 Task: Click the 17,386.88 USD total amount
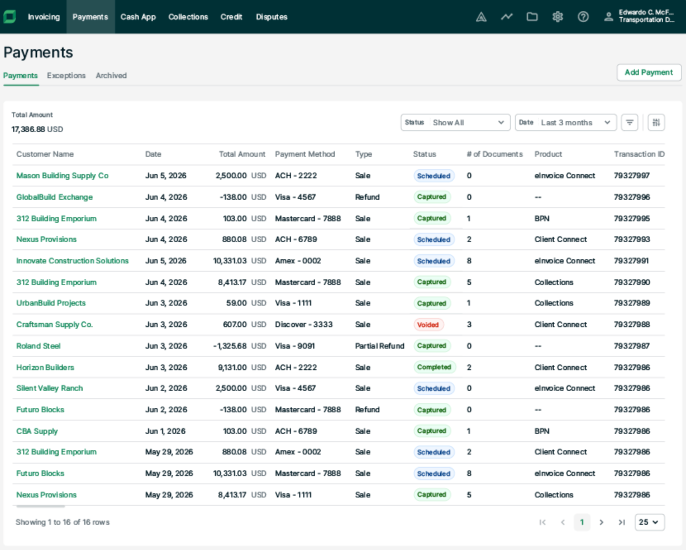pyautogui.click(x=37, y=129)
